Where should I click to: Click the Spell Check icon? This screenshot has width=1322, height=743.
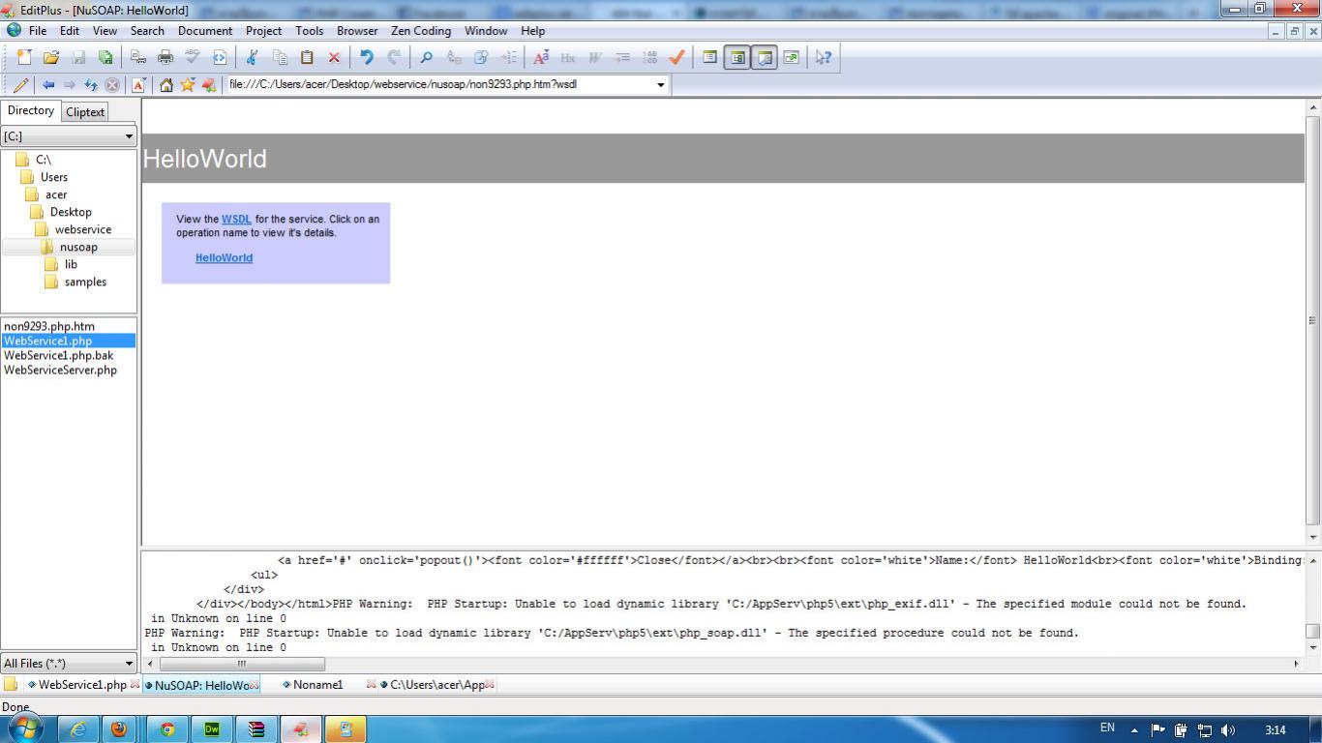pos(193,57)
